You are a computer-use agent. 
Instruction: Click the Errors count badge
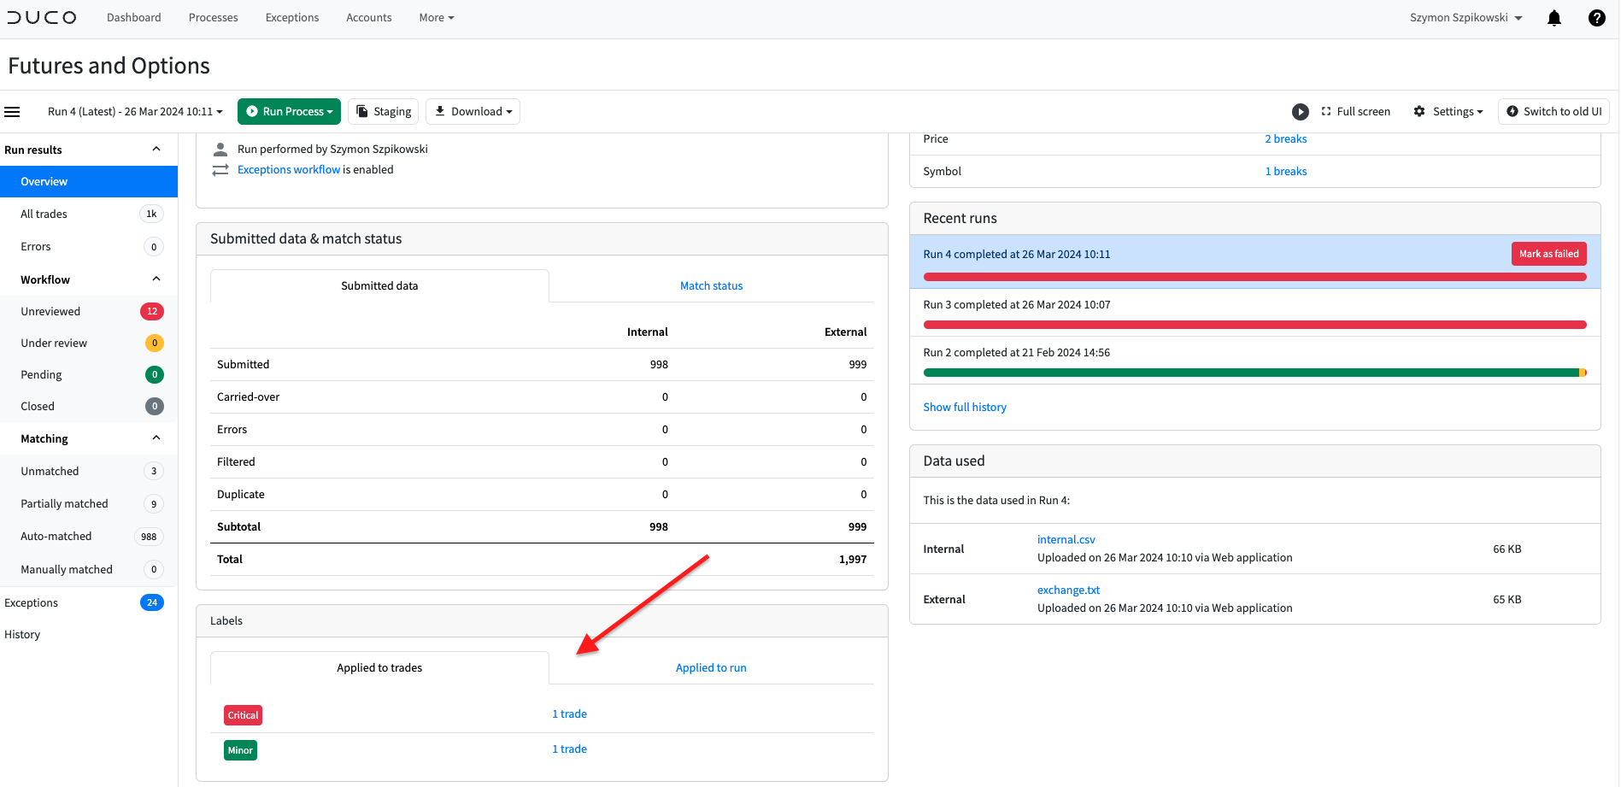(x=154, y=247)
